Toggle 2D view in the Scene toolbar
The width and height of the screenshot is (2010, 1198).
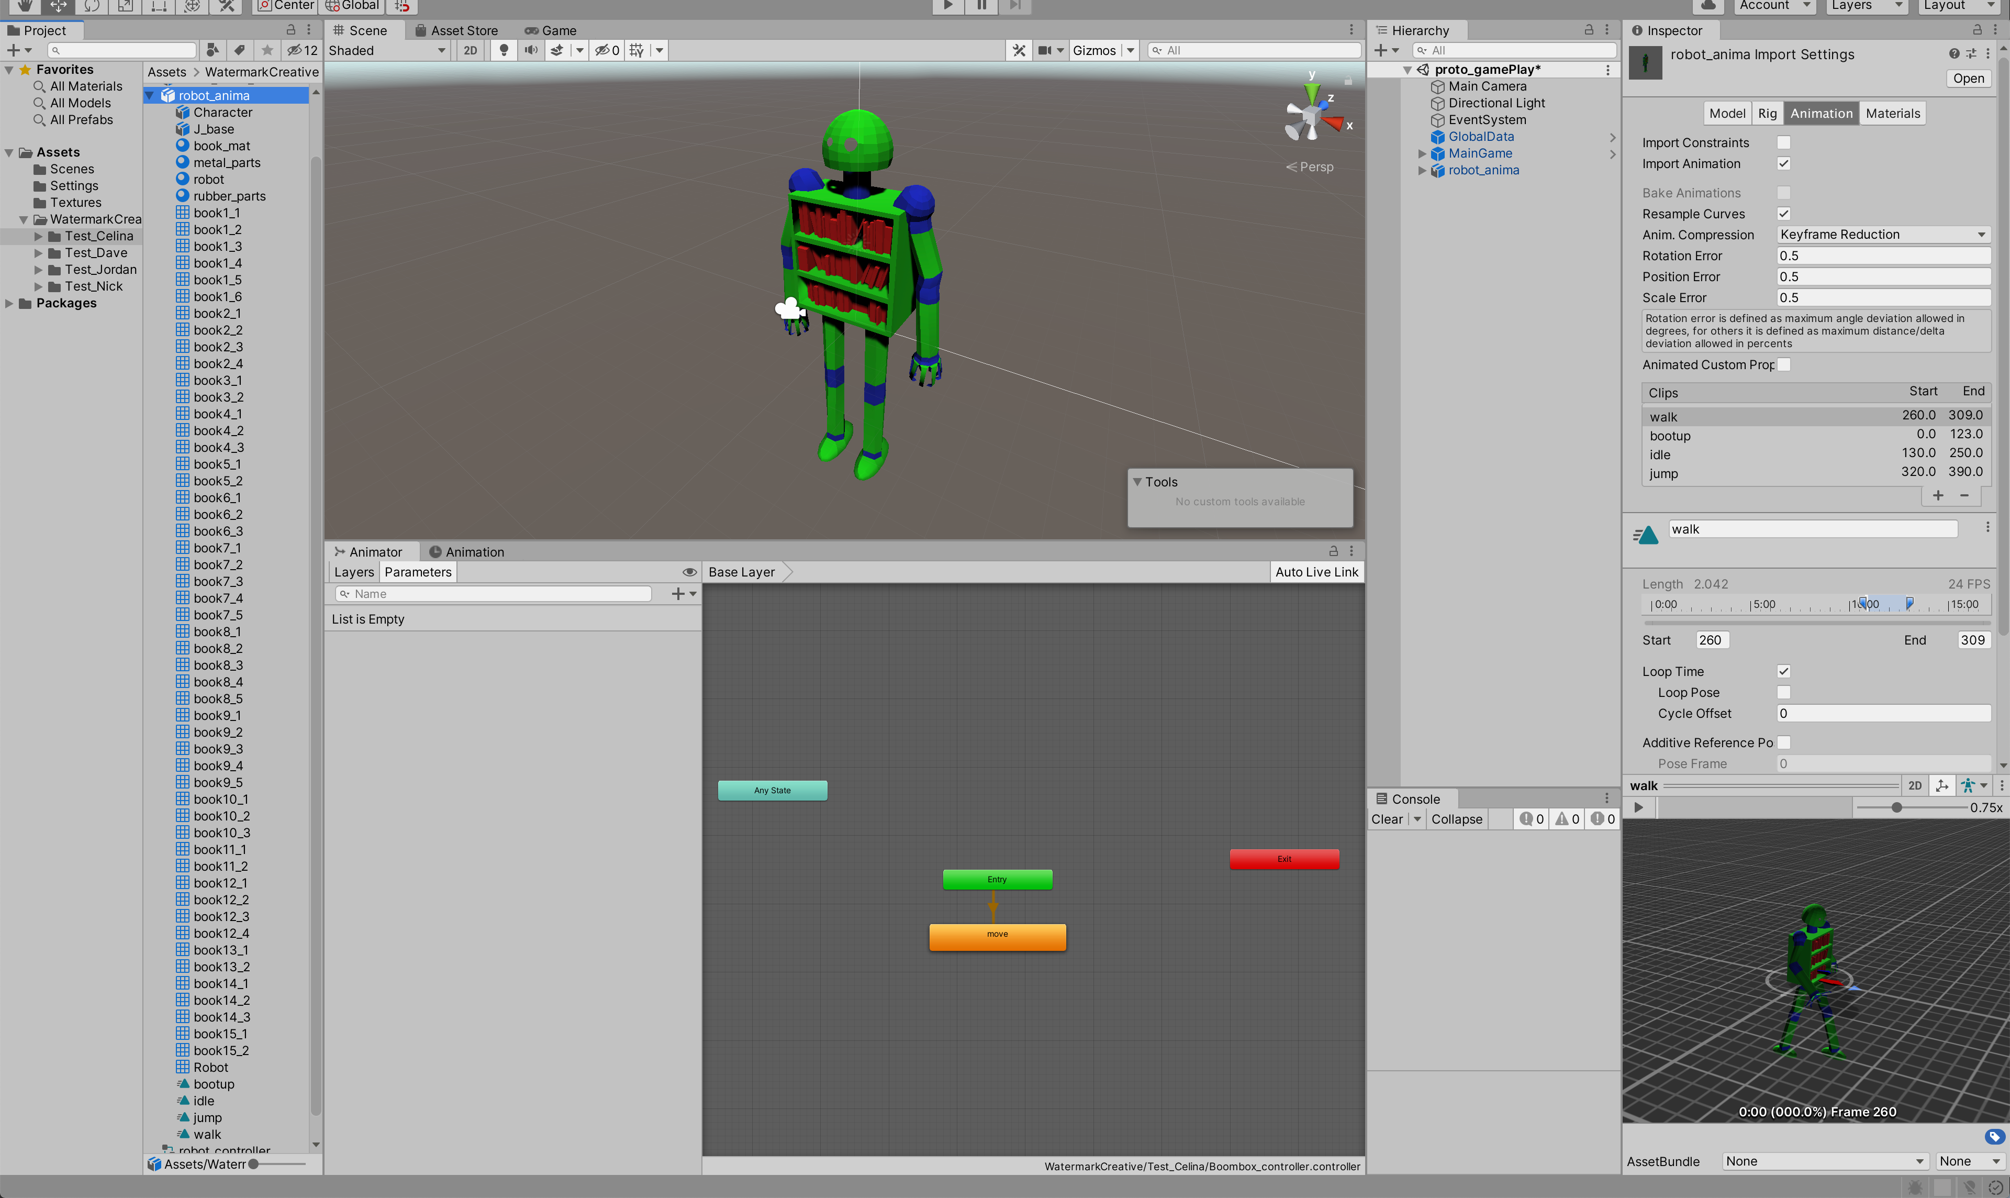470,49
